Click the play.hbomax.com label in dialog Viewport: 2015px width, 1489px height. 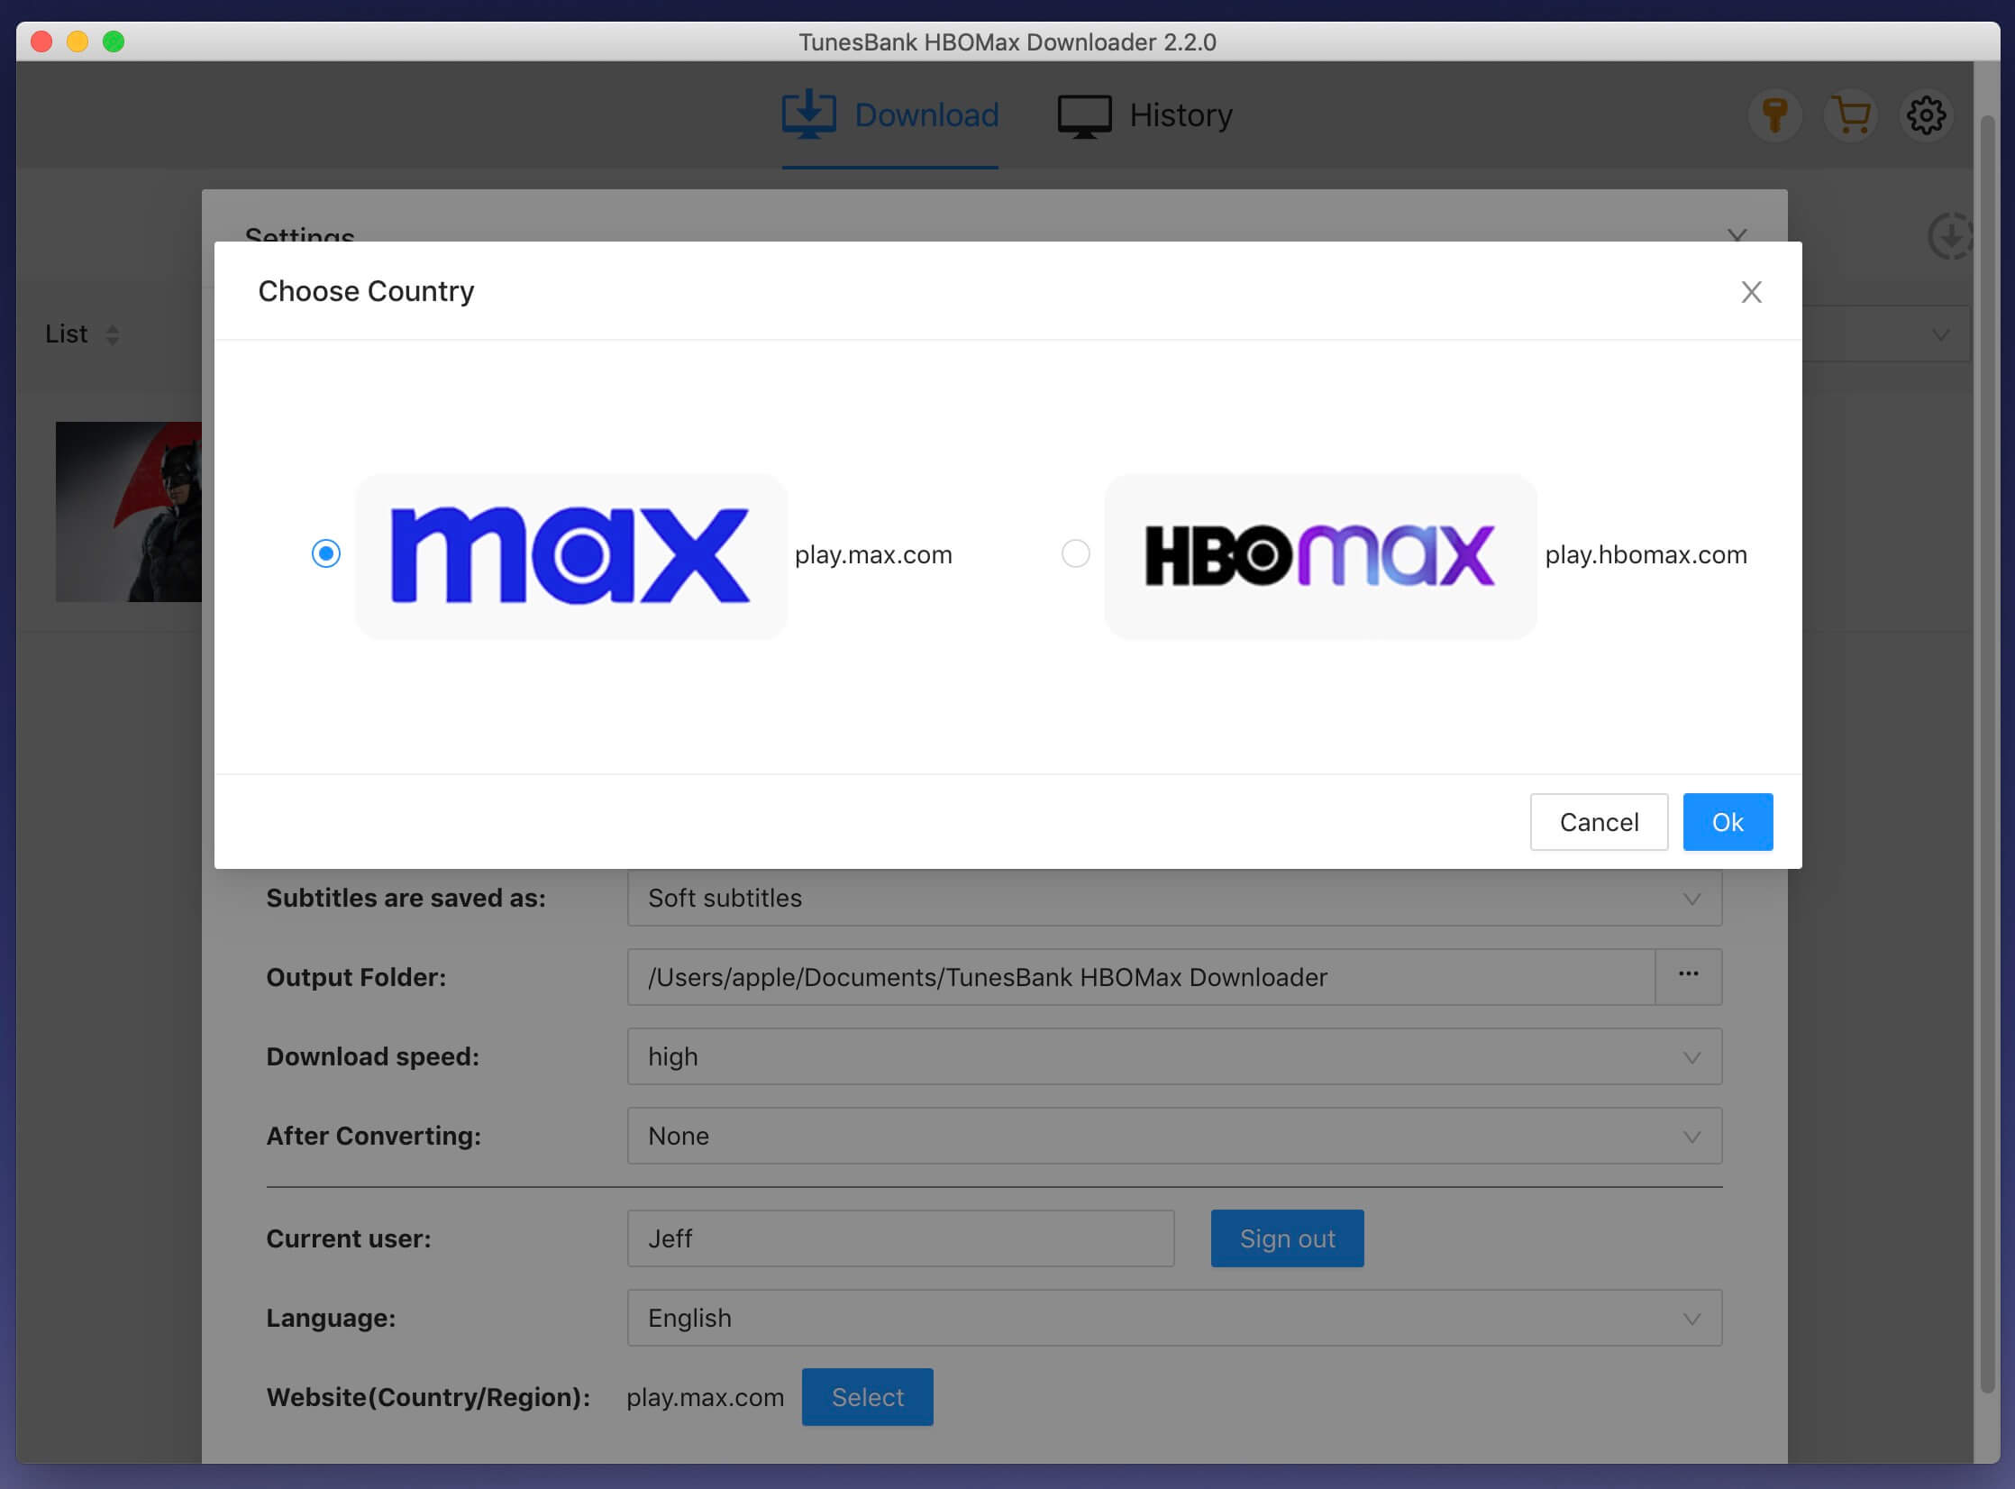point(1646,554)
